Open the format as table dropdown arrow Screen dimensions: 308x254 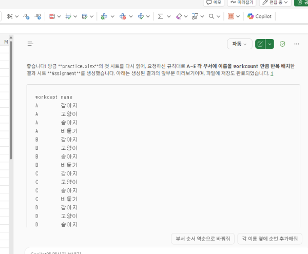coord(91,16)
